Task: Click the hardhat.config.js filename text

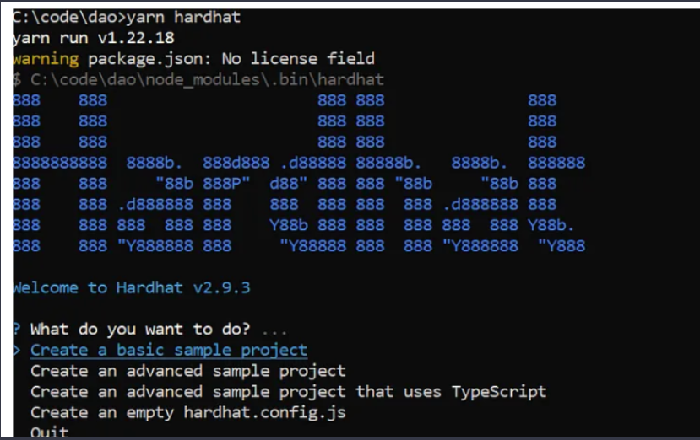Action: point(265,413)
